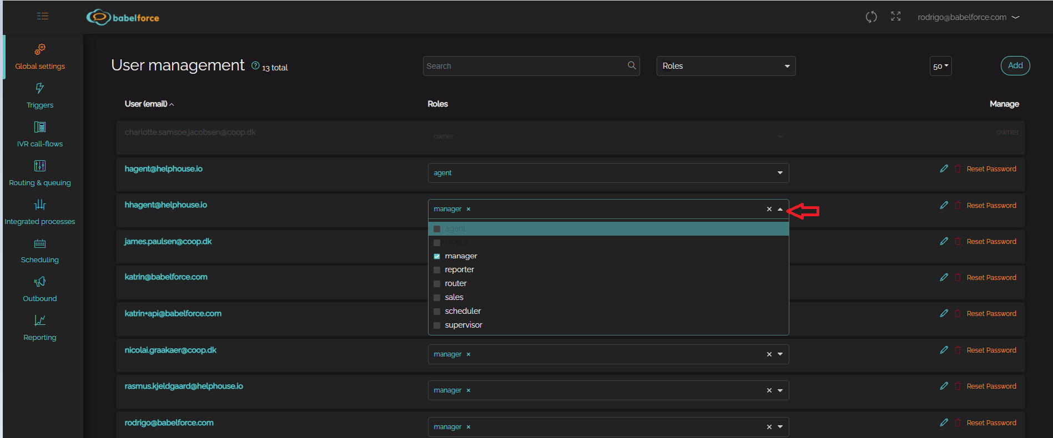Screen dimensions: 1053x438
Task: Check the sales role checkbox
Action: click(x=437, y=298)
